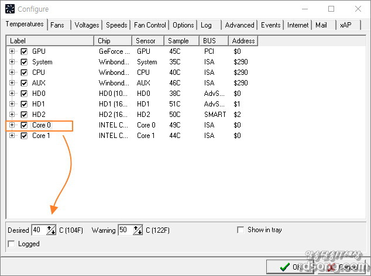371x276 pixels.
Task: Click the SpeedFan icon in title bar
Action: coord(9,9)
